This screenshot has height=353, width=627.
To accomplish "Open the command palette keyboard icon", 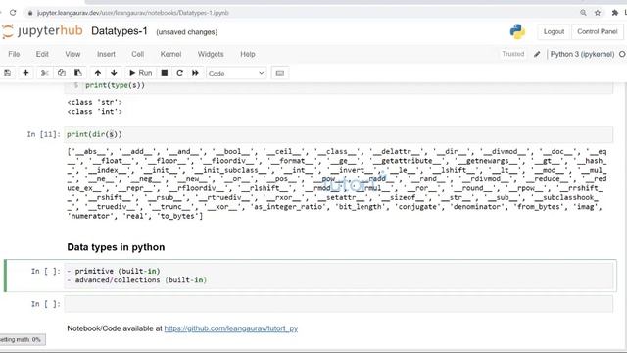I will 280,73.
